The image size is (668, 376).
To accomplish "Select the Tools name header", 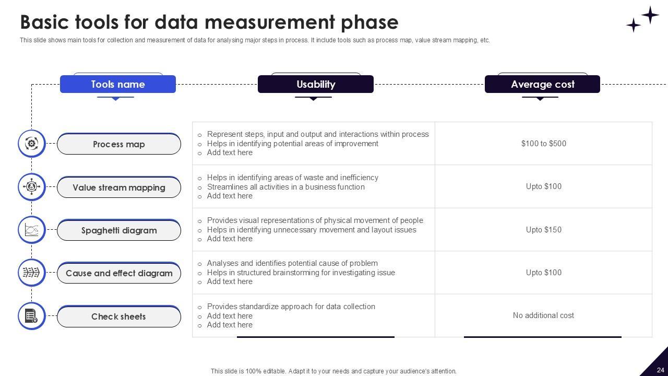I will (118, 84).
